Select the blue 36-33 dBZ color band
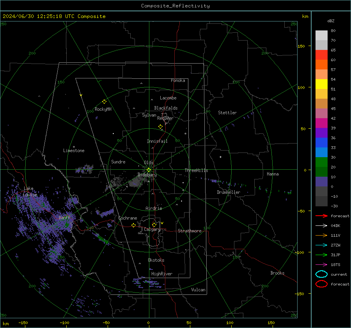351x328 pixels. point(321,143)
